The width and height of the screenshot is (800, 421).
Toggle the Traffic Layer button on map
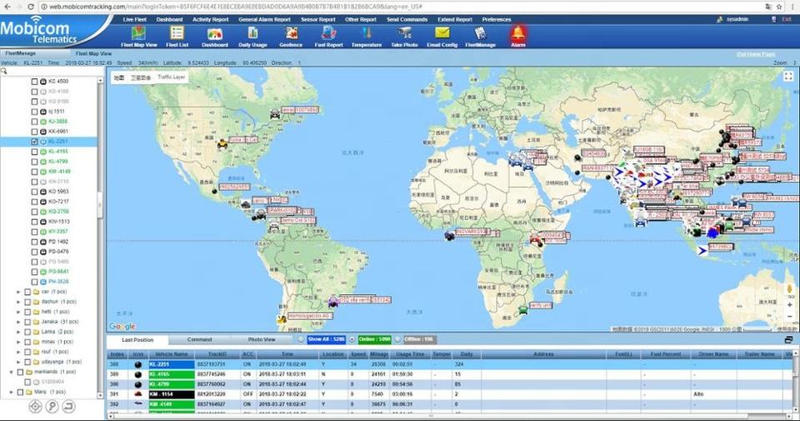click(x=172, y=77)
